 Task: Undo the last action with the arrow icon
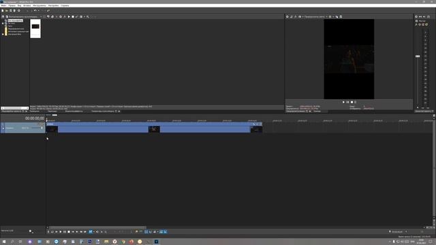point(35,11)
